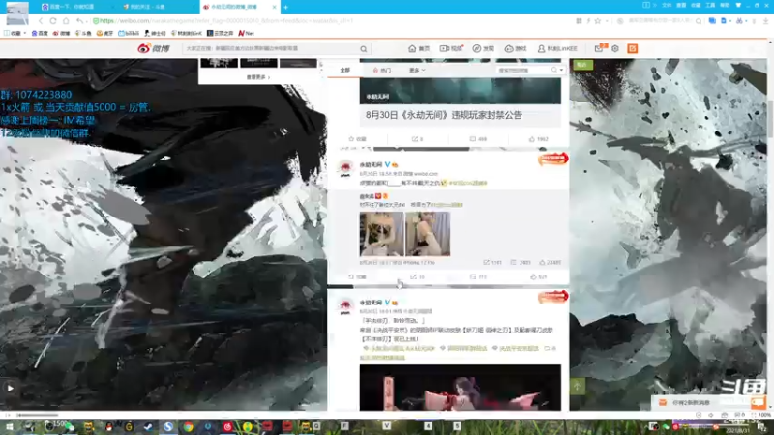
Task: Open the 斗鱼 bookmark
Action: click(x=83, y=33)
